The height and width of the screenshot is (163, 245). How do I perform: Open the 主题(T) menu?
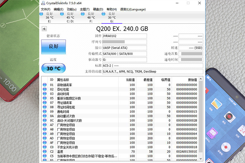pos(85,9)
